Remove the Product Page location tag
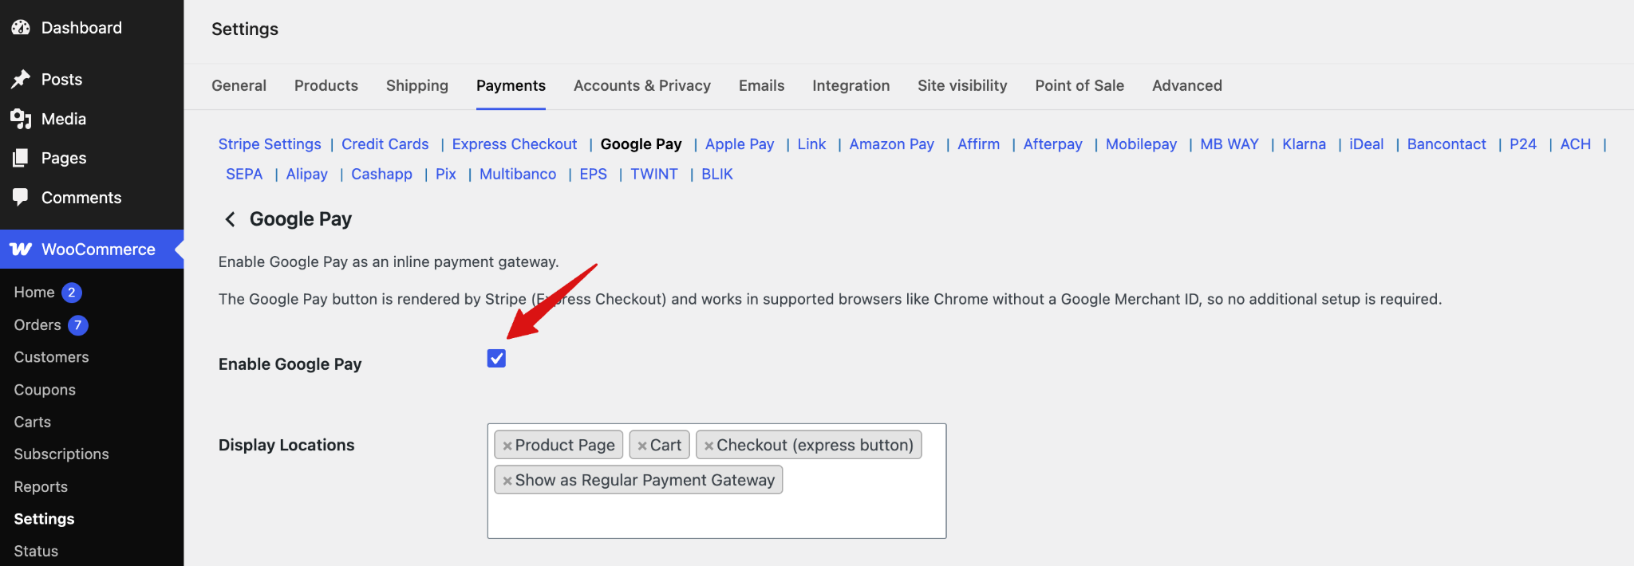Image resolution: width=1634 pixels, height=566 pixels. point(507,446)
